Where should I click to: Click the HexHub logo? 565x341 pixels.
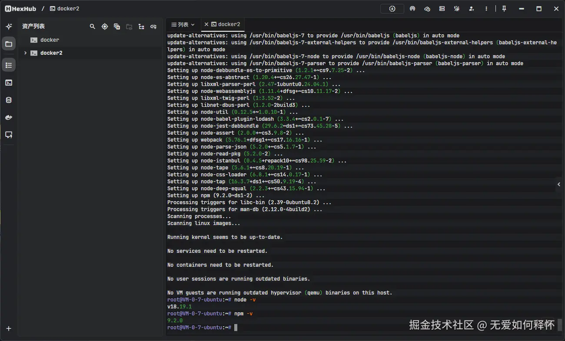(20, 9)
